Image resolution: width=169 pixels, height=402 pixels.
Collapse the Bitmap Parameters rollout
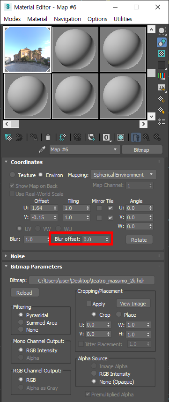(x=7, y=267)
